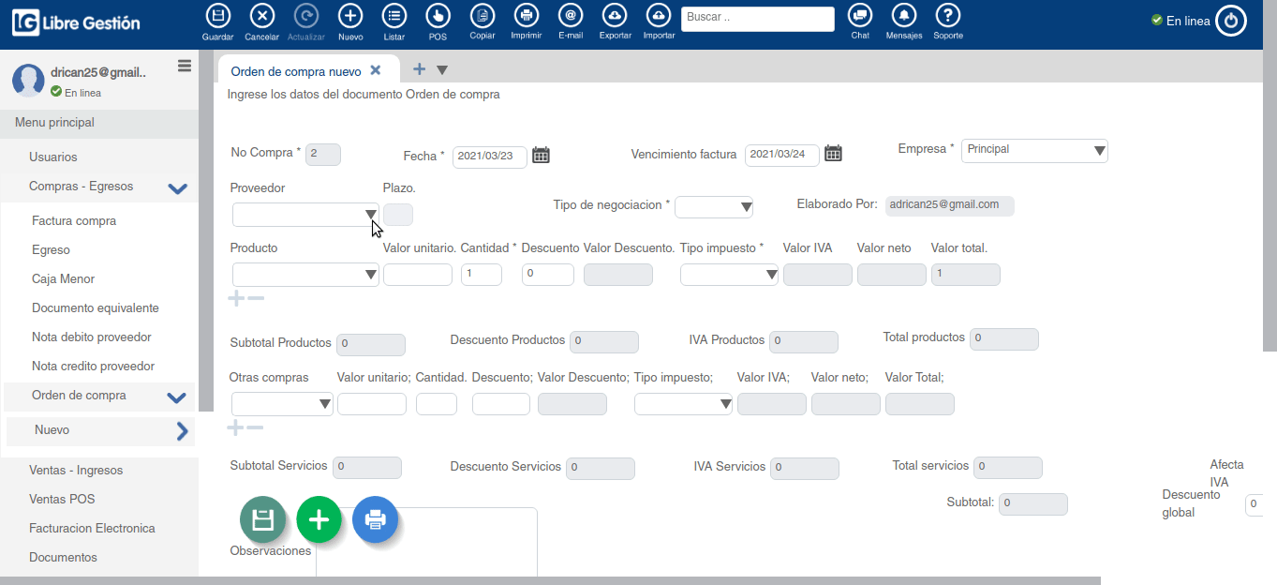Screen dimensions: 1277x585
Task: Click the Guardar save icon in toolbar
Action: point(217,16)
